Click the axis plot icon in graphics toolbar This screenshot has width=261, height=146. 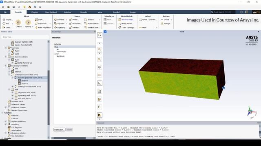pyautogui.click(x=100, y=83)
